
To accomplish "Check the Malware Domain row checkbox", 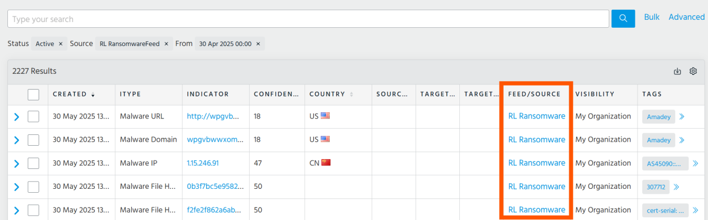I will [x=33, y=140].
